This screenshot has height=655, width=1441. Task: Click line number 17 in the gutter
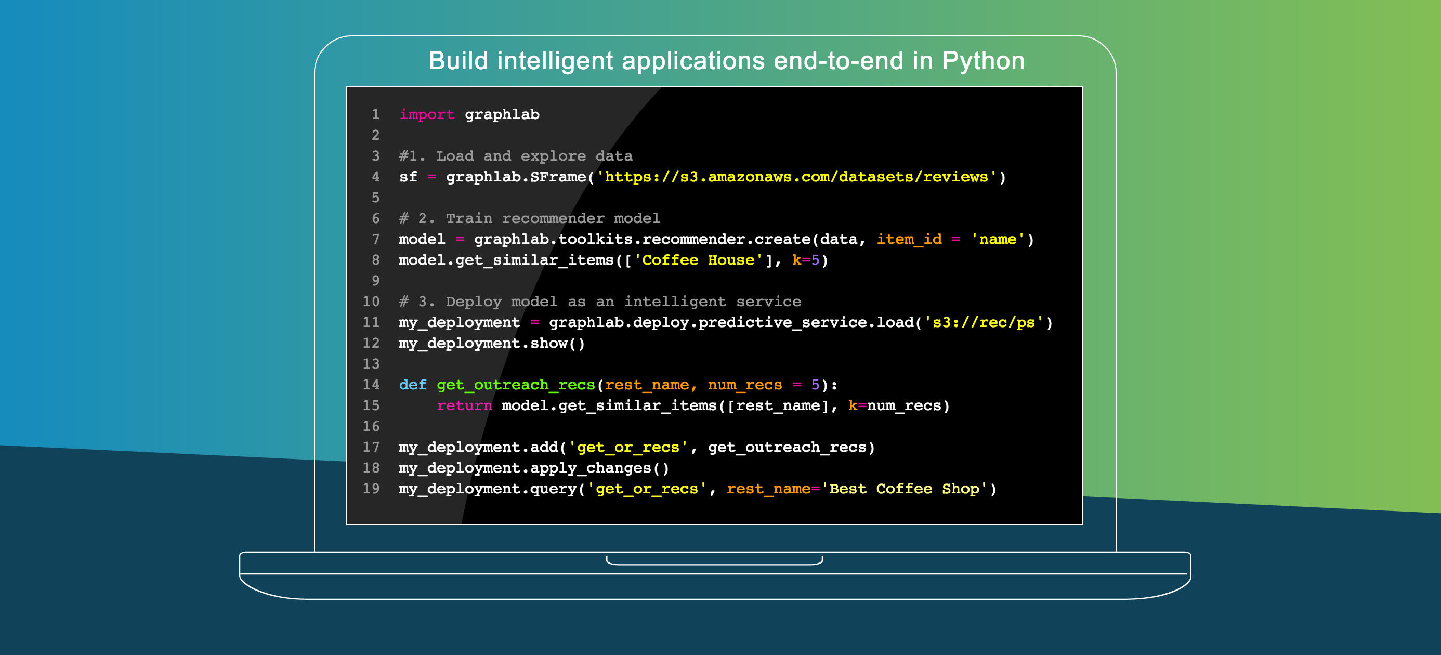pos(372,448)
